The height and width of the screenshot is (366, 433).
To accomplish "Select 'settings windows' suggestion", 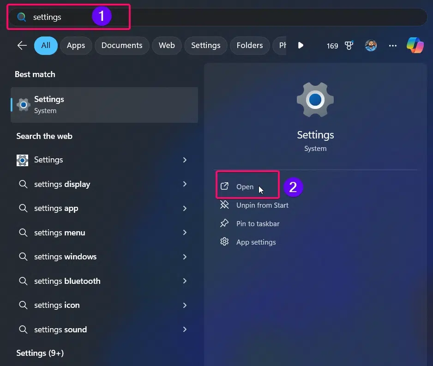I will (104, 257).
